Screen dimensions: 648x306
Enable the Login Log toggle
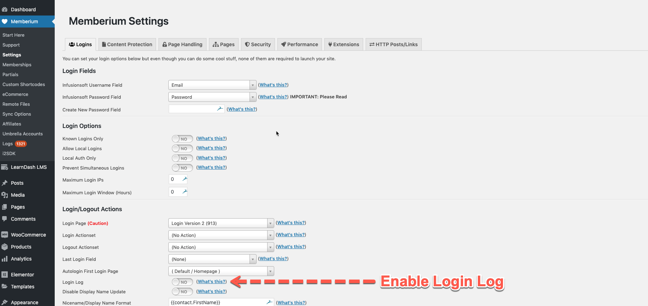click(x=182, y=282)
